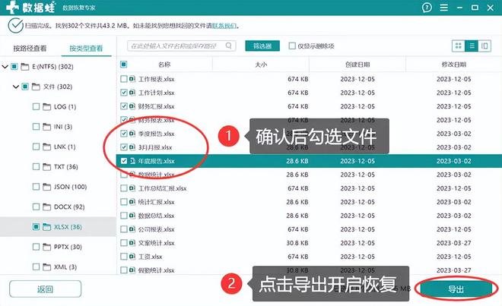Select the 文案统计.xlsx file row
502x306 pixels.
point(310,243)
